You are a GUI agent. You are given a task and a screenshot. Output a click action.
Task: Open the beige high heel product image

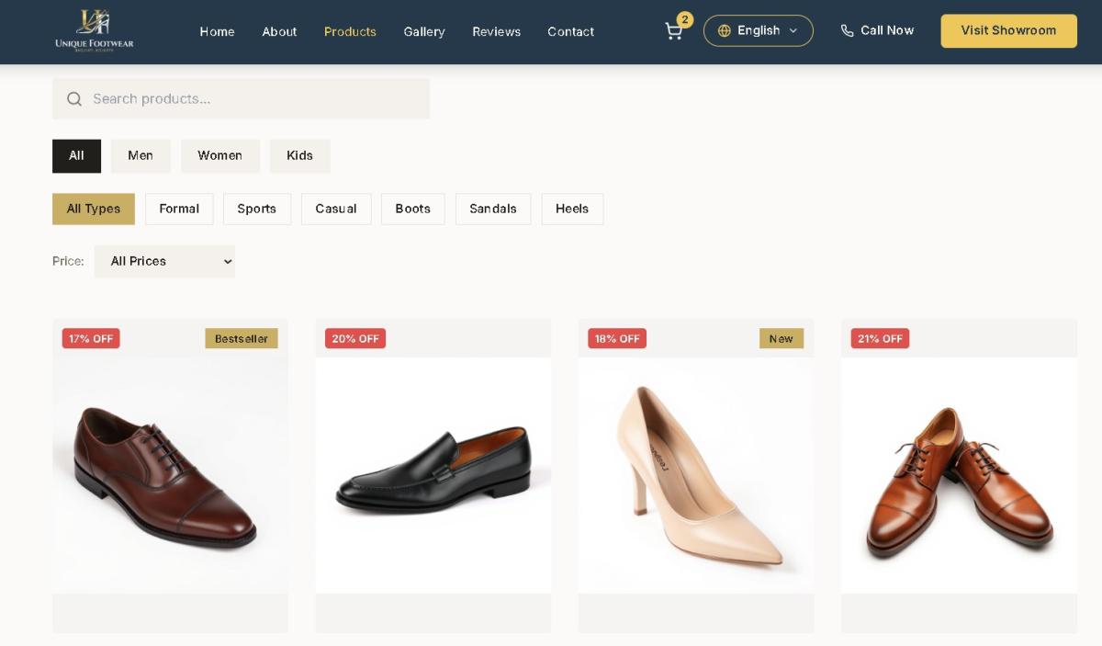(x=695, y=475)
